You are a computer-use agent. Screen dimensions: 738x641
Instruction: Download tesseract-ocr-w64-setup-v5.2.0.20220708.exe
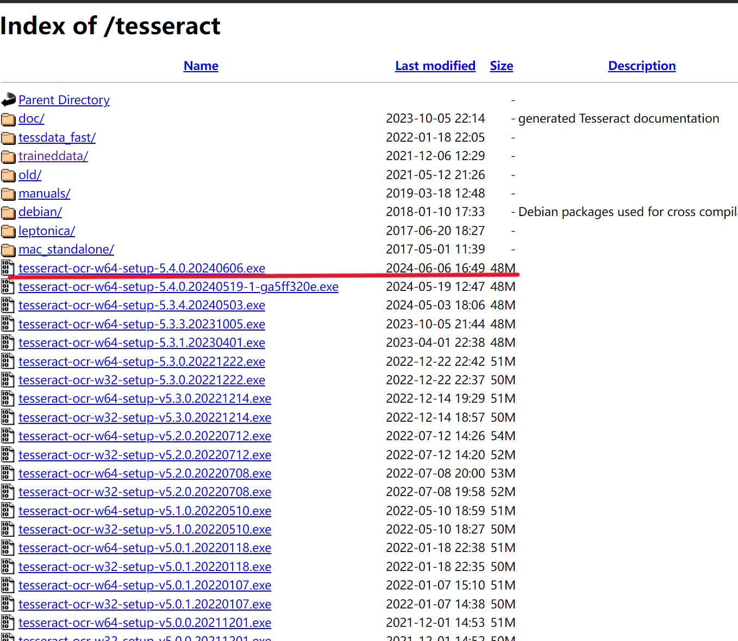[x=145, y=473]
